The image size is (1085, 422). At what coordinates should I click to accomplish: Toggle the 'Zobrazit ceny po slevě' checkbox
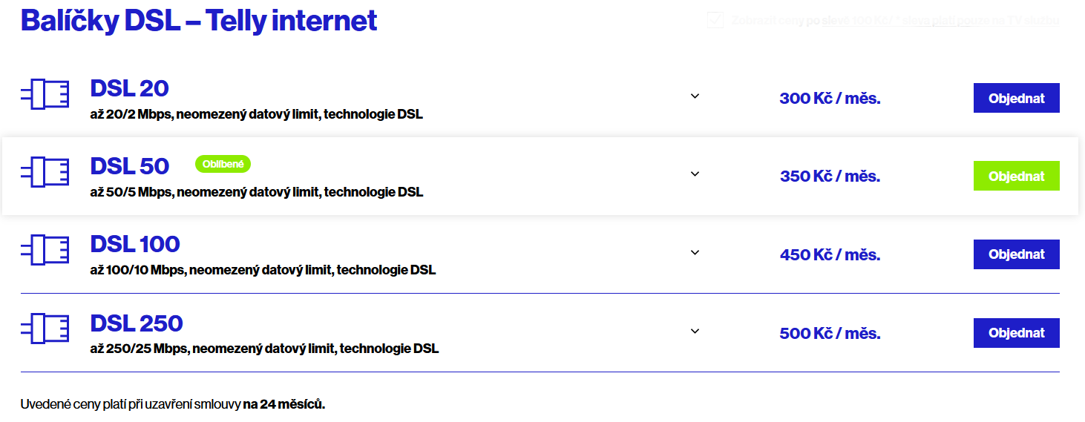(715, 20)
